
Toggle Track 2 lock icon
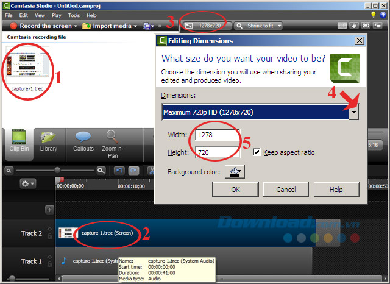pos(49,236)
